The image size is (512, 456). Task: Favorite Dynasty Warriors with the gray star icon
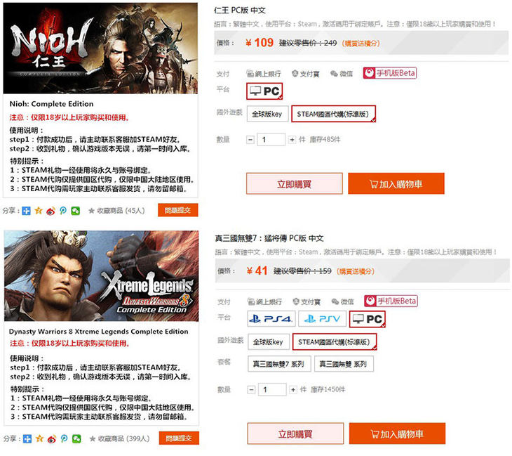coord(93,438)
